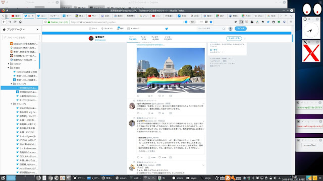The image size is (323, 181).
Task: Expand the 'Twitter' bookmark folder
Action: pyautogui.click(x=9, y=64)
